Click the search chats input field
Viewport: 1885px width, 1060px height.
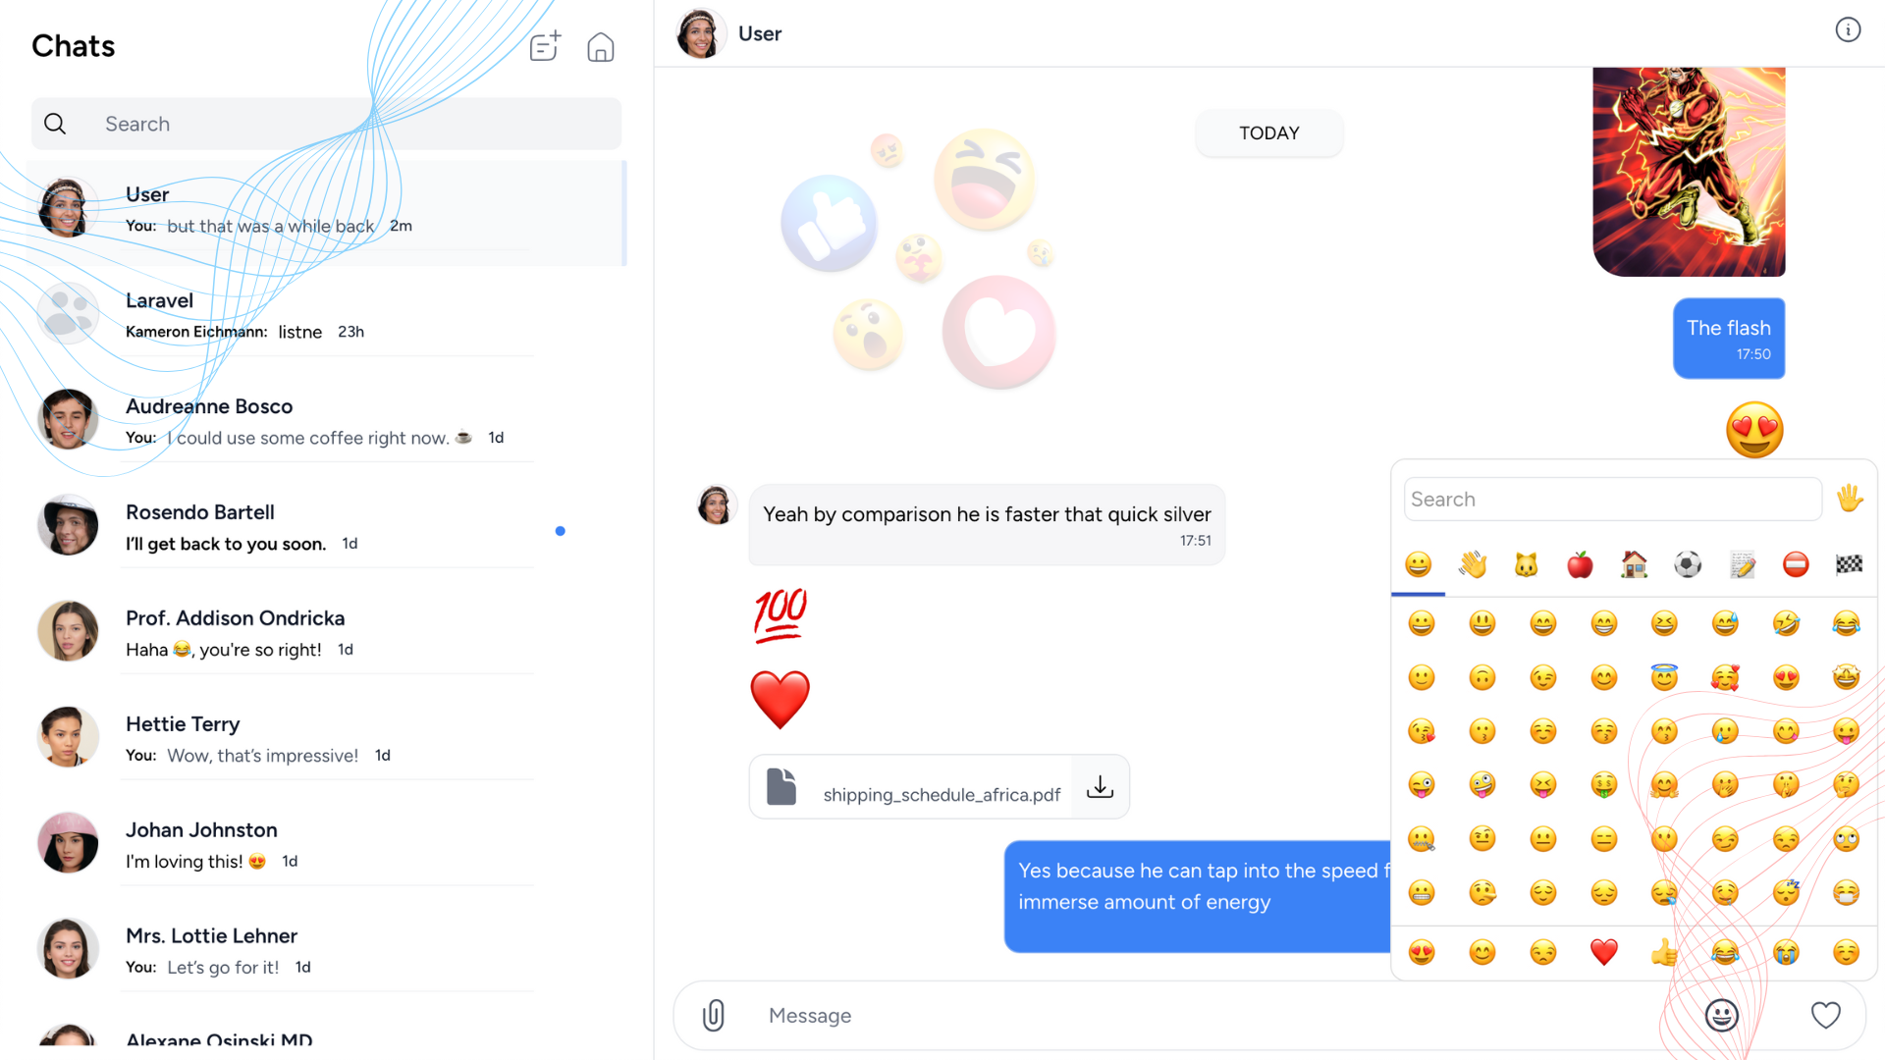(x=326, y=123)
